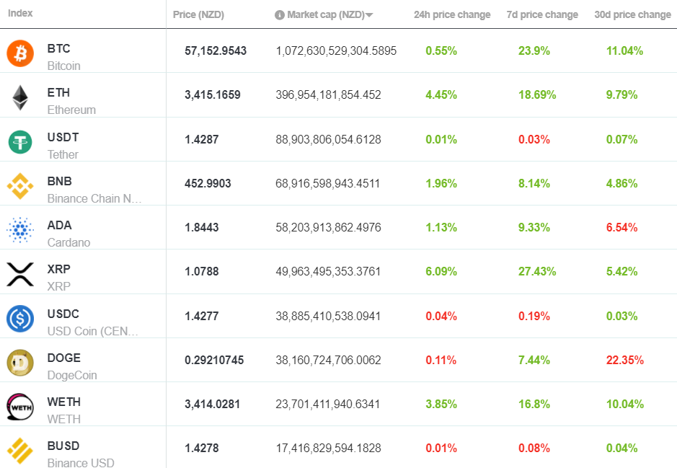Image resolution: width=677 pixels, height=468 pixels.
Task: Open the BUSD ticker link
Action: [x=63, y=446]
